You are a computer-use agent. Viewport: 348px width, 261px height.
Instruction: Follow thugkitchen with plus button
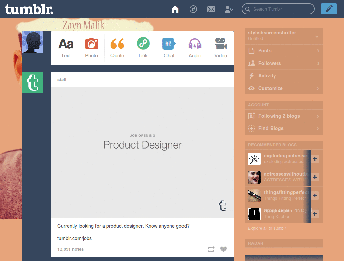315,214
